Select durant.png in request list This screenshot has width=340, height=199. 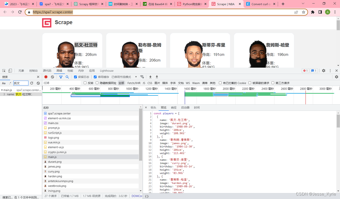(91, 162)
